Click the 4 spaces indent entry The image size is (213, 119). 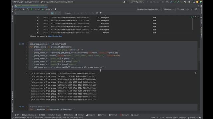pos(169,118)
